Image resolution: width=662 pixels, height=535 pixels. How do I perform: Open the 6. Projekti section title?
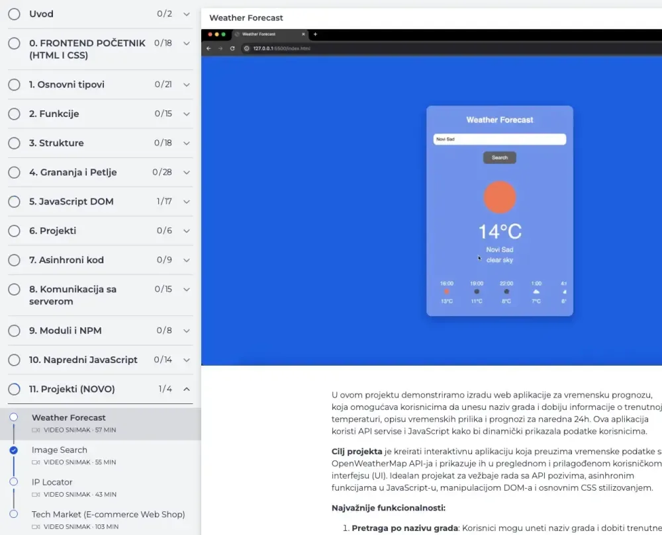click(53, 231)
